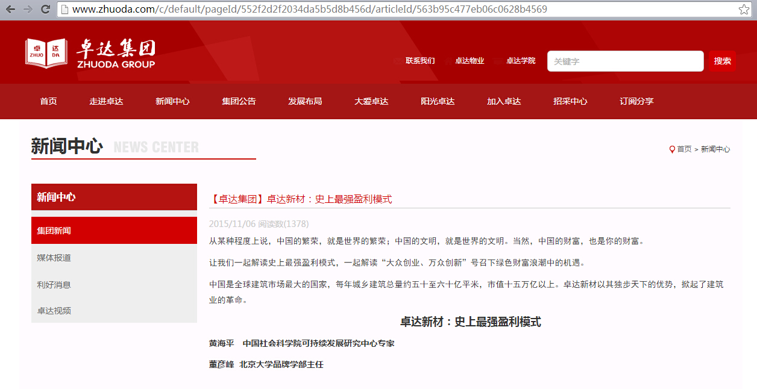This screenshot has width=757, height=389.
Task: Open the 联系我们 link
Action: [420, 61]
